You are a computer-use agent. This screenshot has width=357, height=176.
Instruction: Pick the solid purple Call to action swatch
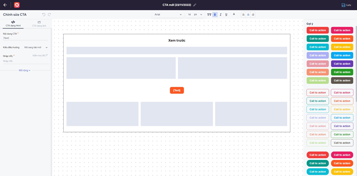pos(342,64)
